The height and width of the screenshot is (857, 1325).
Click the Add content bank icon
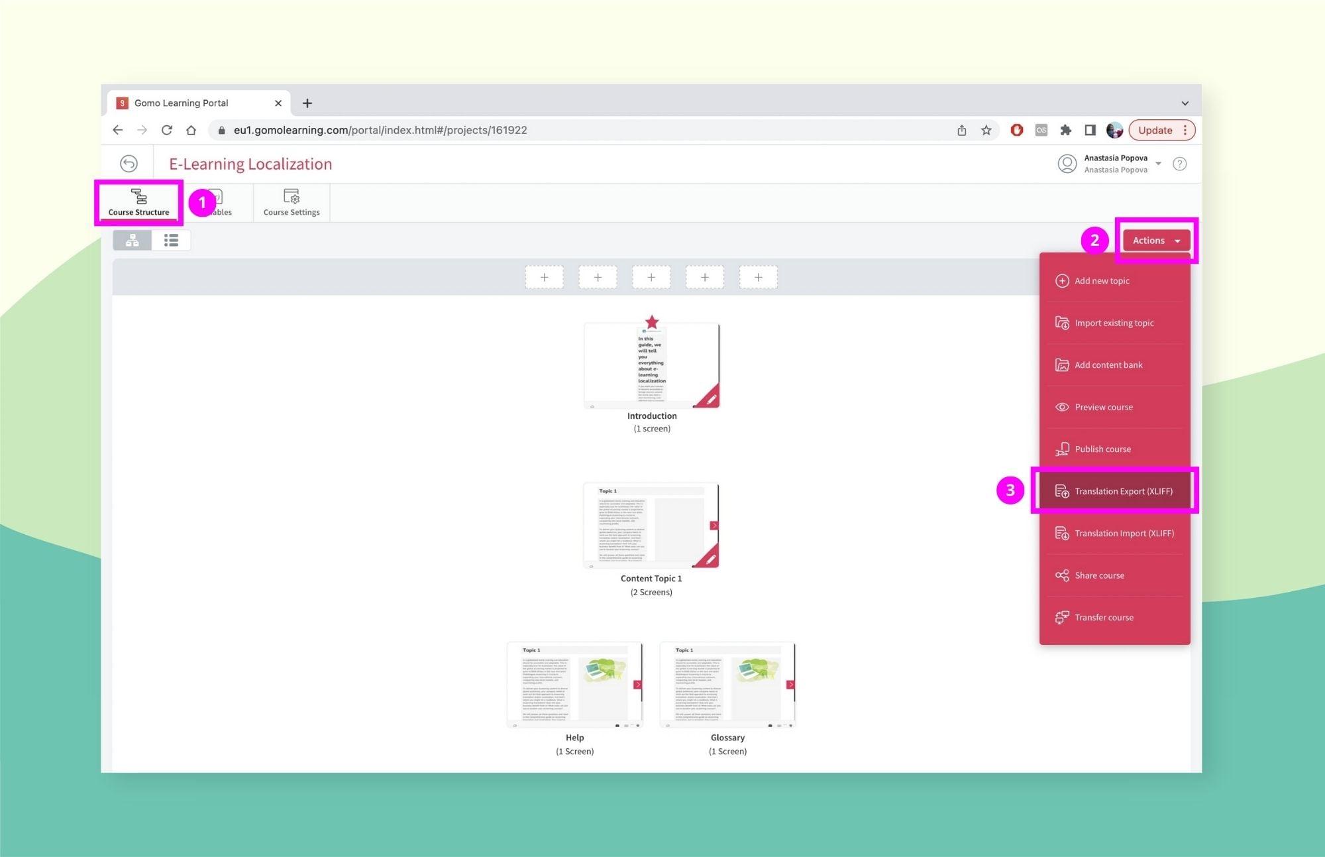(1062, 365)
